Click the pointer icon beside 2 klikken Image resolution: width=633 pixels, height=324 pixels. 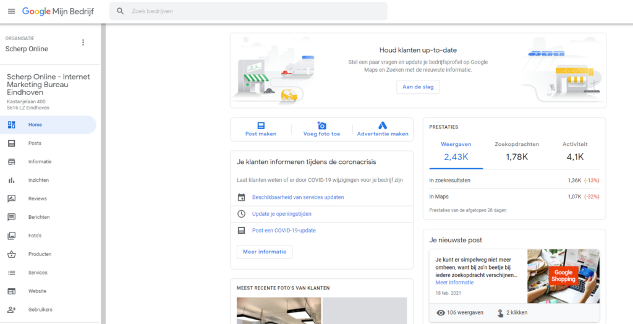click(500, 313)
